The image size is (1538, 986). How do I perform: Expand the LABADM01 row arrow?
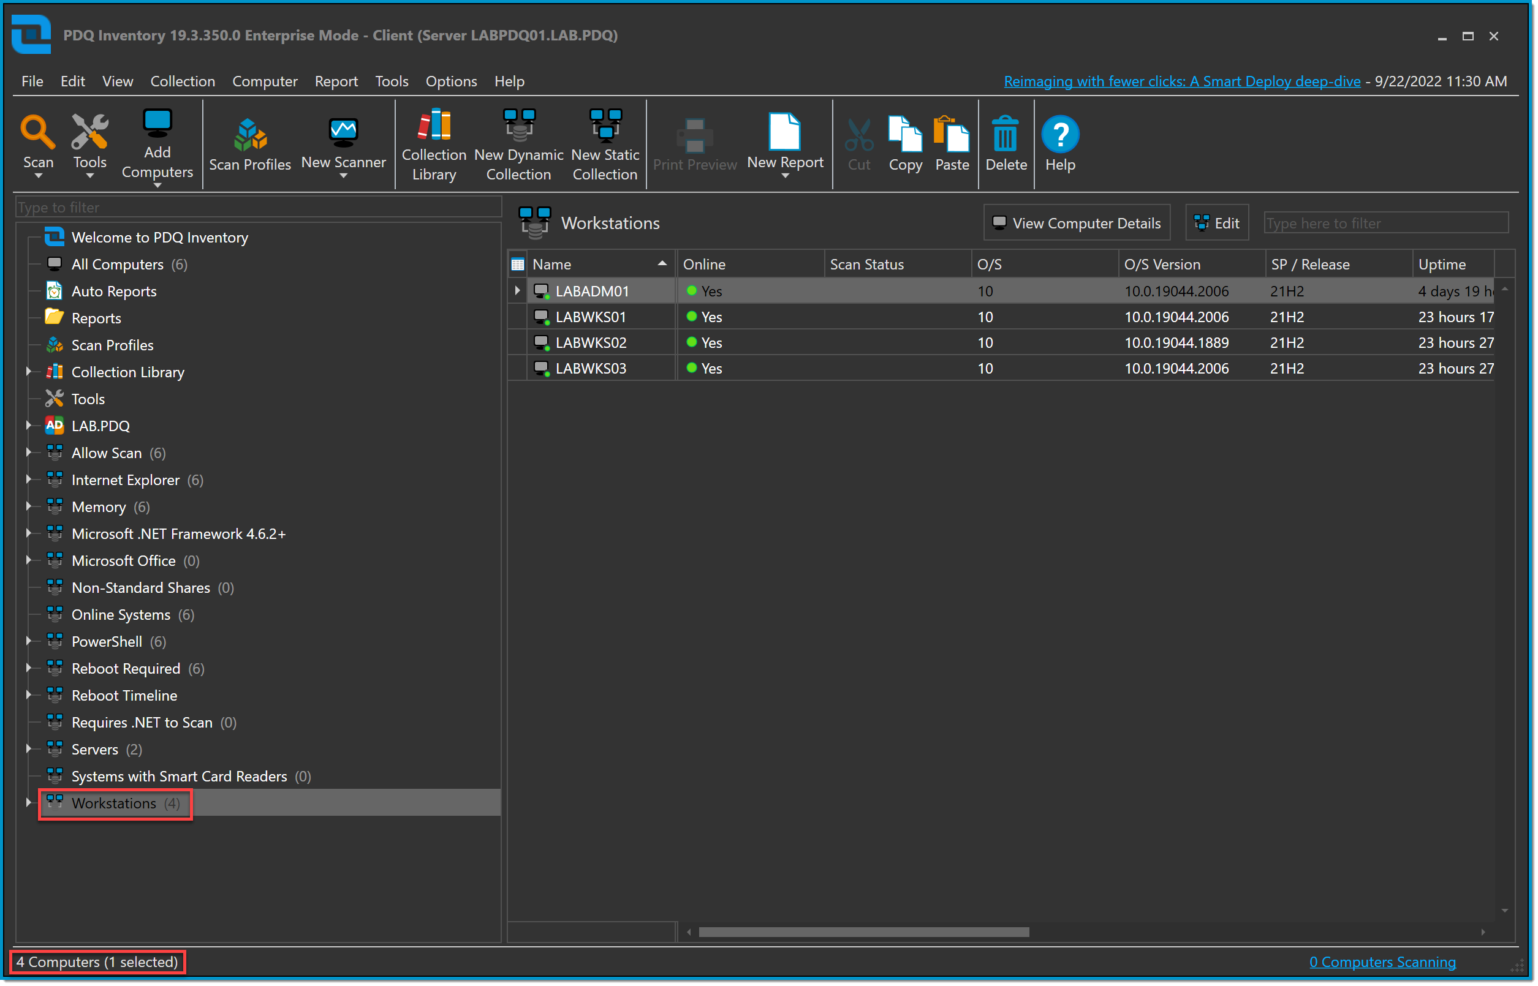pyautogui.click(x=518, y=291)
